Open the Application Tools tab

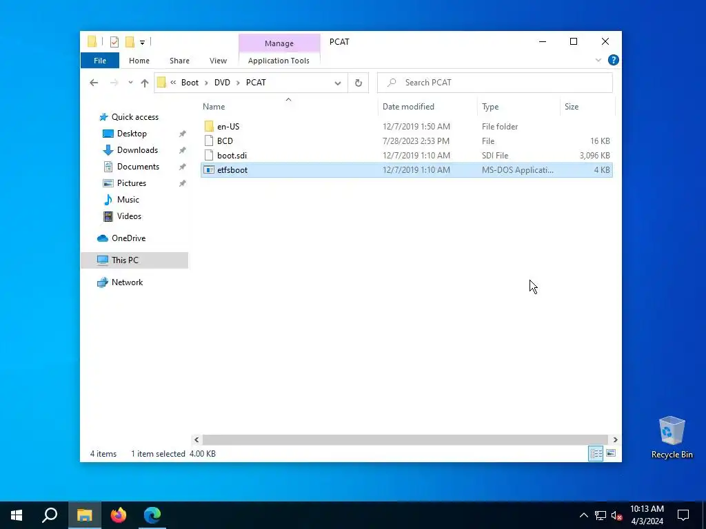(279, 61)
